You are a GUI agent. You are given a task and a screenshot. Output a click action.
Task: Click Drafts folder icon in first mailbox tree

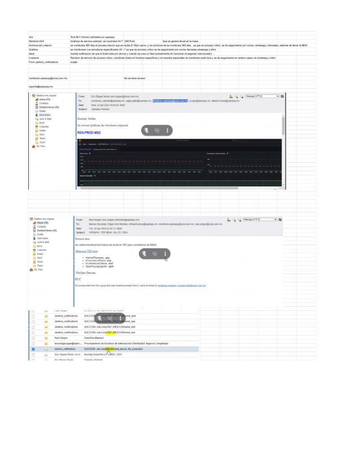click(x=37, y=111)
